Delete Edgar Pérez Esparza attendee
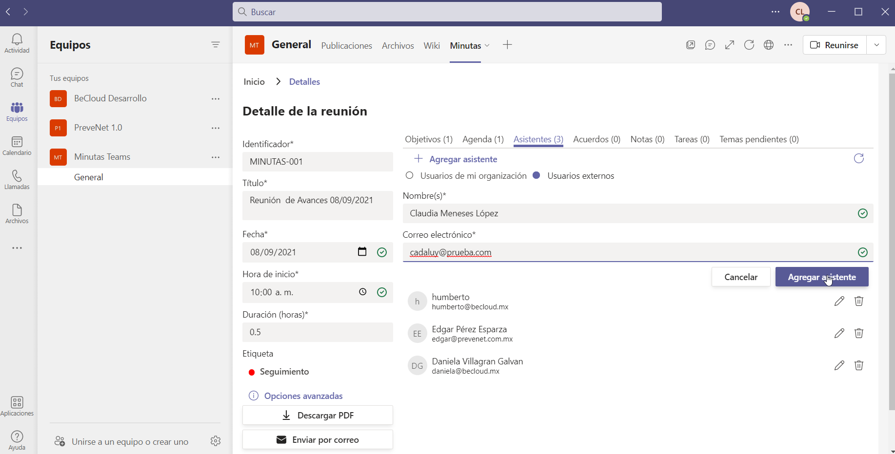This screenshot has height=454, width=895. (x=859, y=333)
